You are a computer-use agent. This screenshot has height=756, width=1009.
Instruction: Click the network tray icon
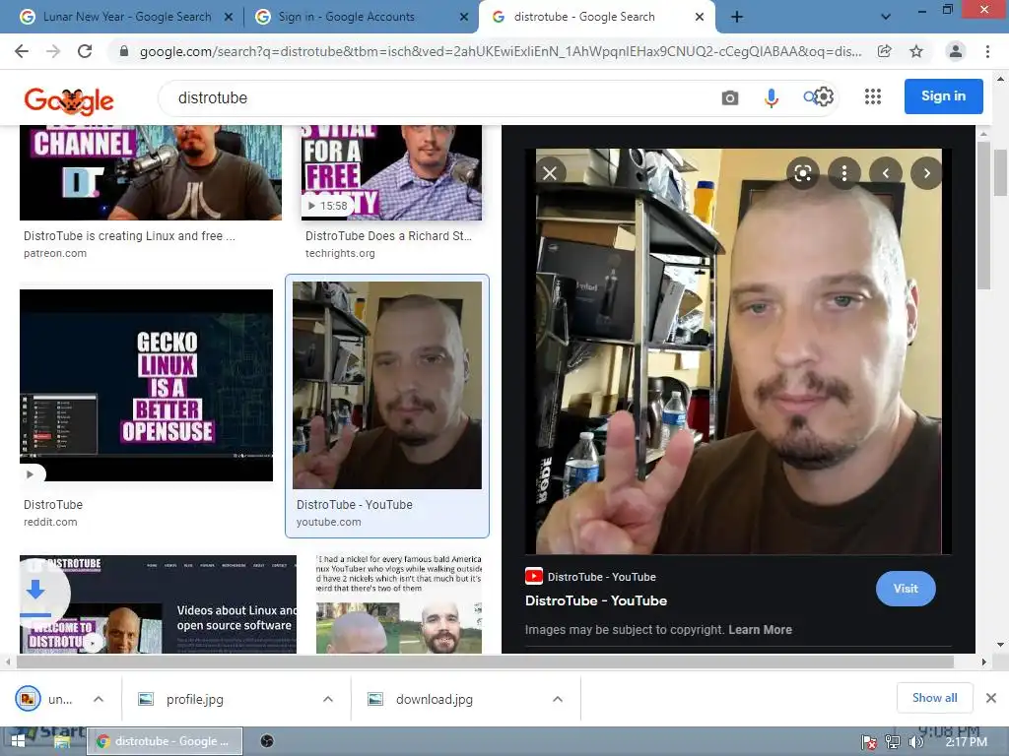point(893,742)
